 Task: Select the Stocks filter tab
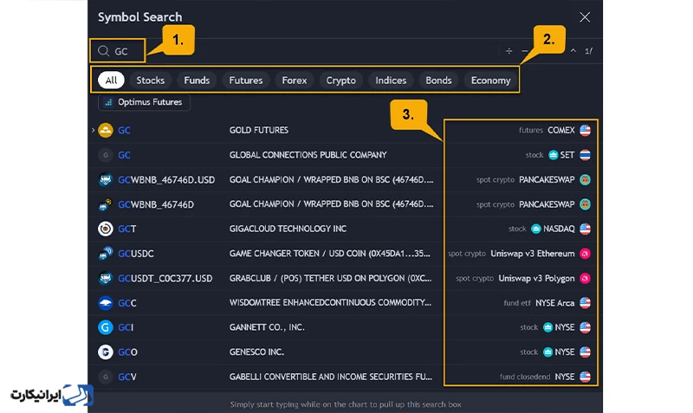coord(150,81)
